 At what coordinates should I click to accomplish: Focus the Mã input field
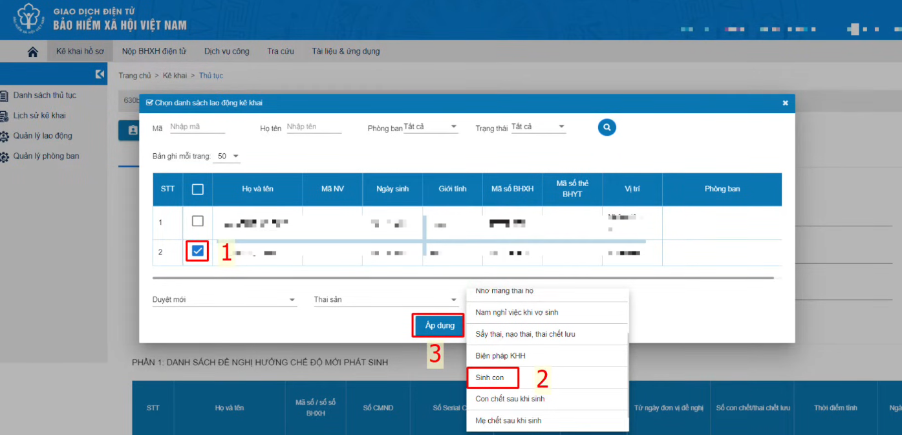click(x=197, y=127)
